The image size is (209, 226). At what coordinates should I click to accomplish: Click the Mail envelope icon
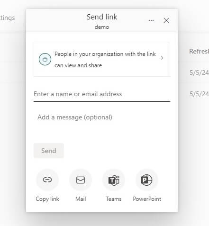[81, 180]
